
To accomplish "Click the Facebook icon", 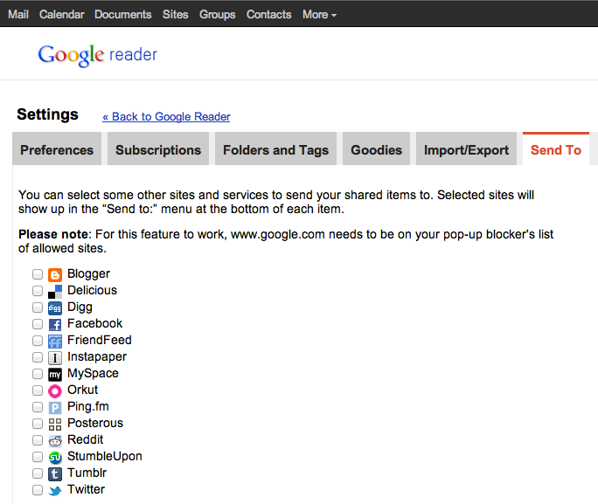I will pyautogui.click(x=55, y=325).
